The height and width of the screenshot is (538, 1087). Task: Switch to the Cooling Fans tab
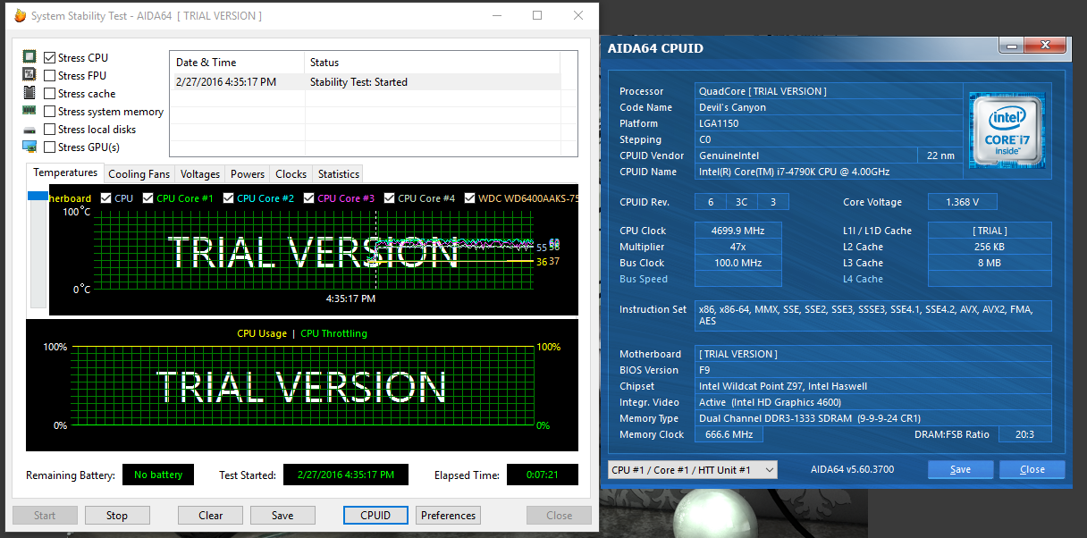(x=139, y=174)
